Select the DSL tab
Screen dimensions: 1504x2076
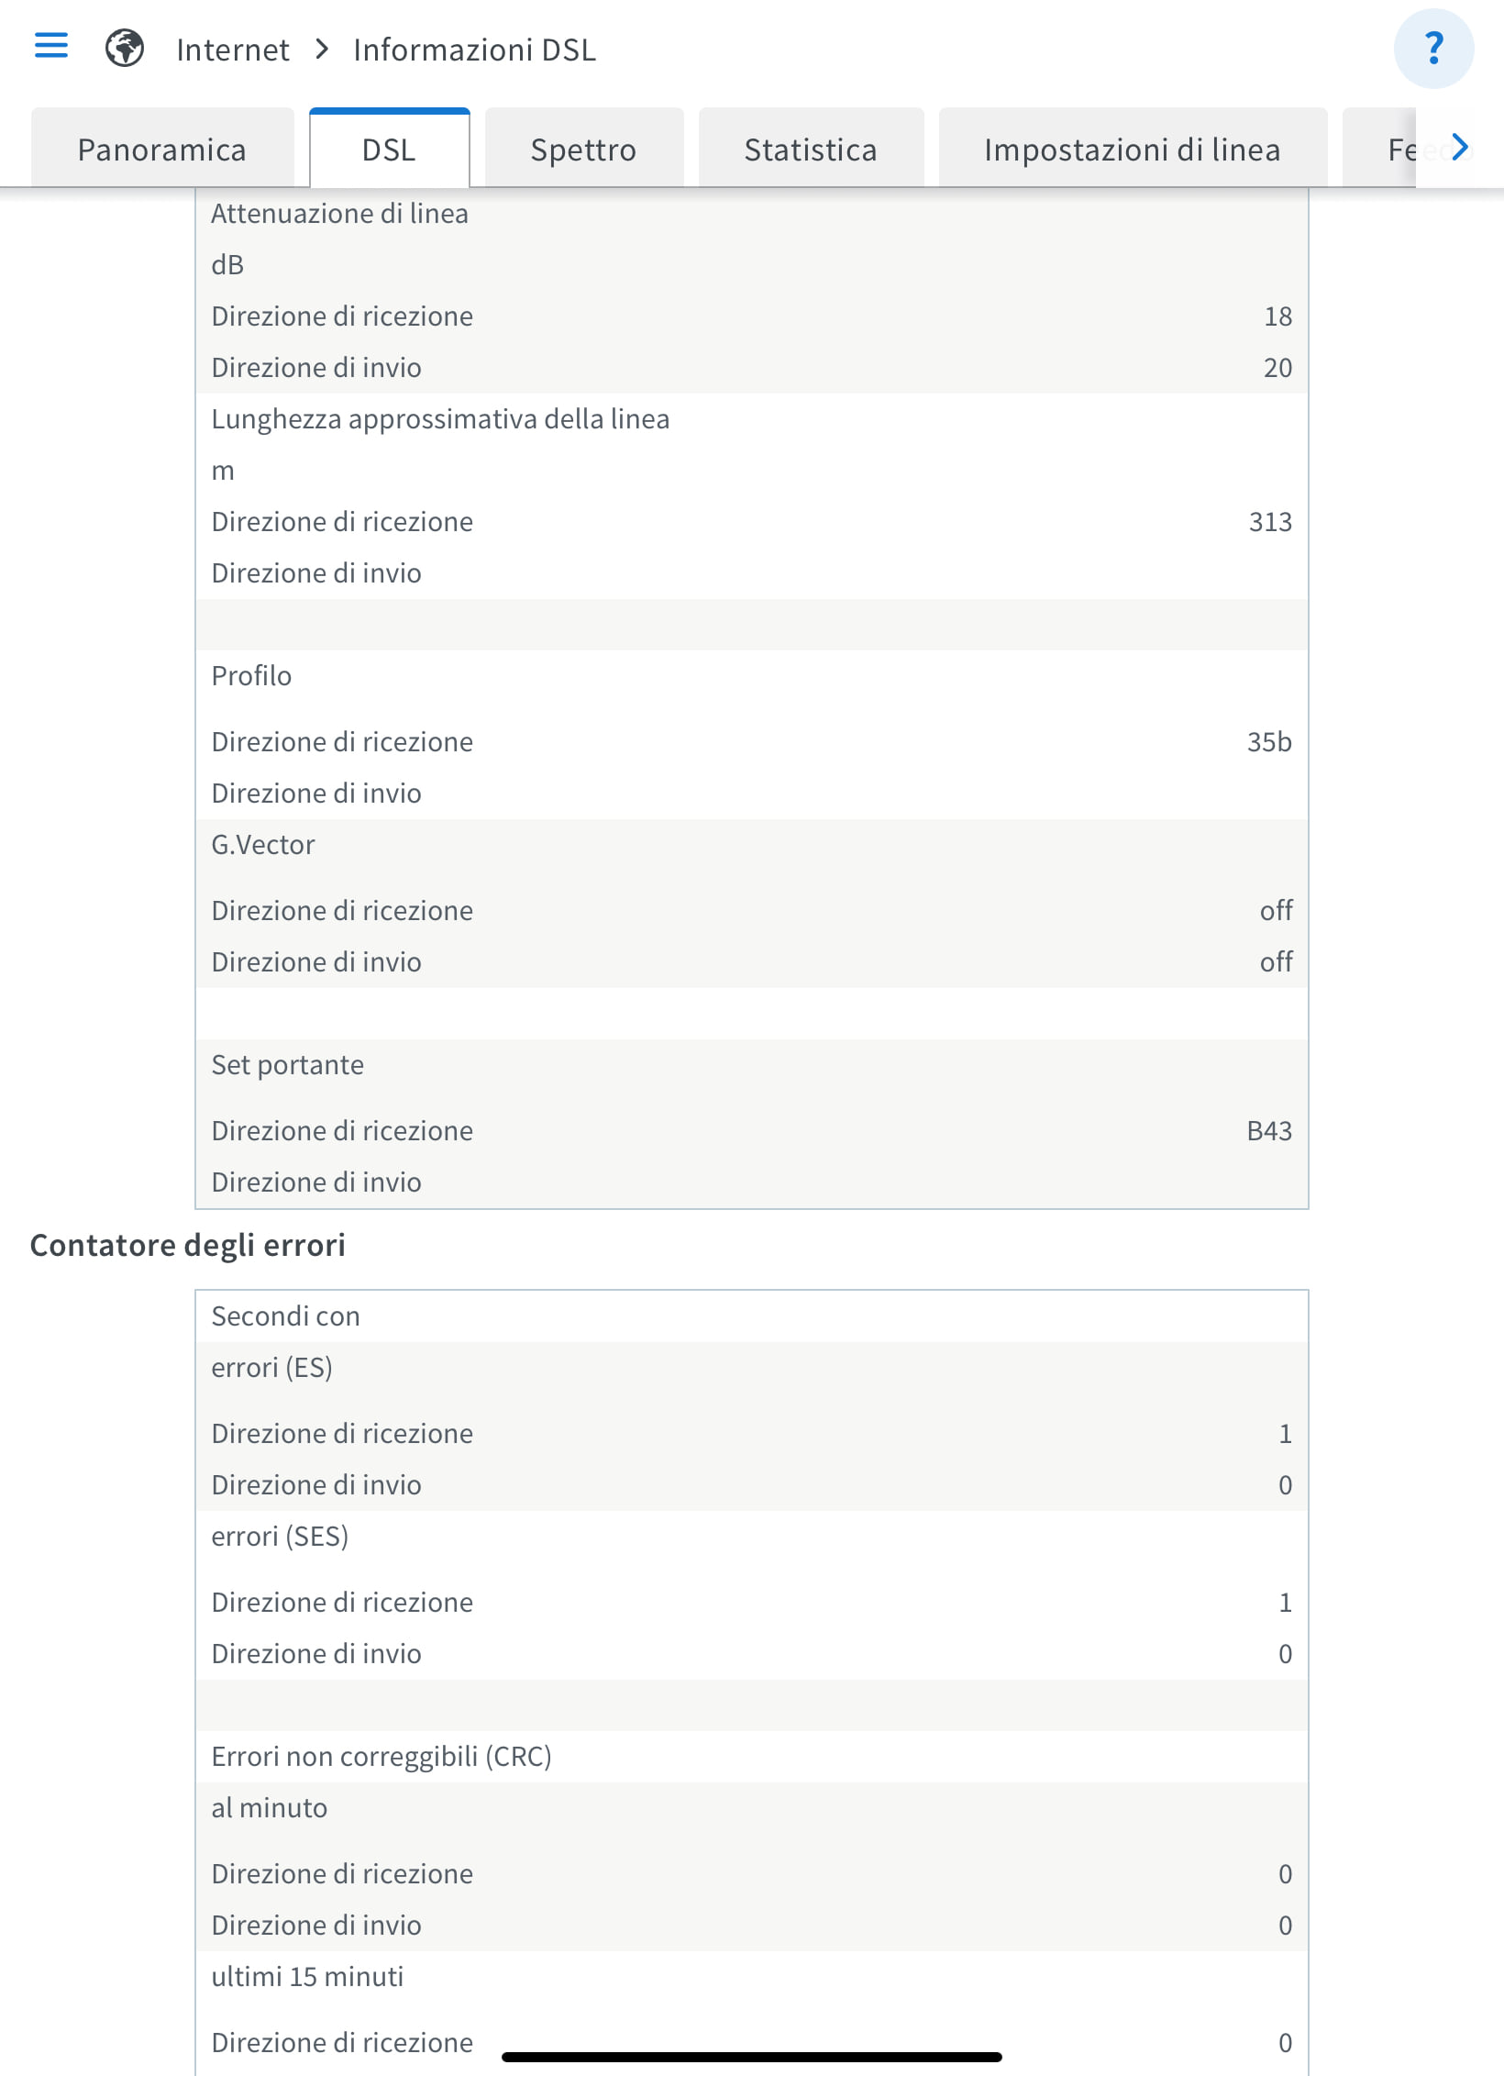coord(390,149)
